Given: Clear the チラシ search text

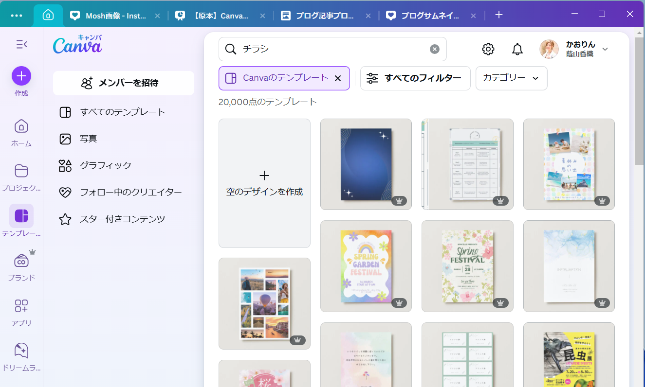Looking at the screenshot, I should 434,49.
